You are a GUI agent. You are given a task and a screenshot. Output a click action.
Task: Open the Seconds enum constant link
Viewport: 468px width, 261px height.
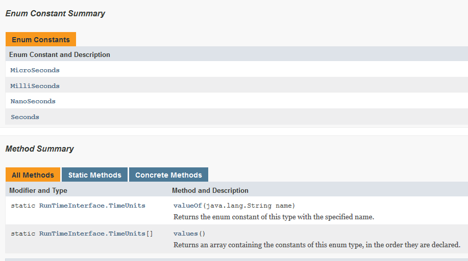(25, 117)
